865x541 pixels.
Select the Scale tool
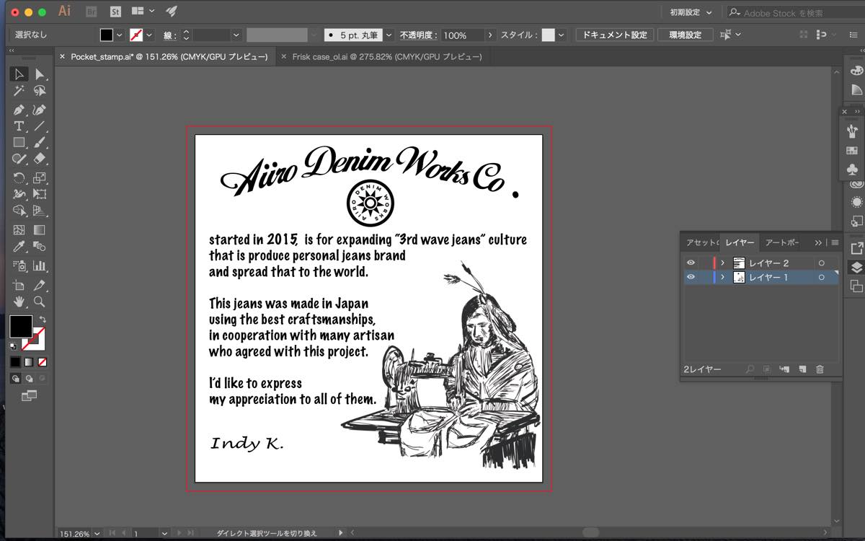click(x=40, y=177)
